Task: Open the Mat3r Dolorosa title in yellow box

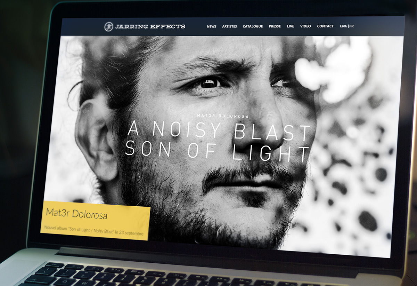Action: point(76,214)
